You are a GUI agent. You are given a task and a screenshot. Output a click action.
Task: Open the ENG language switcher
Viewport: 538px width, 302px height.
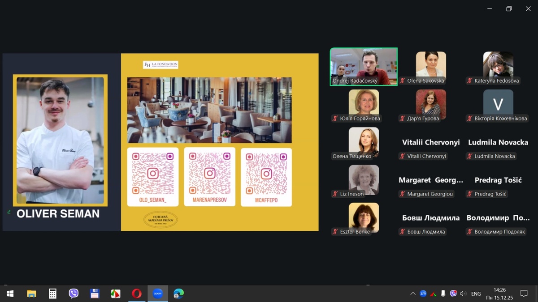[x=476, y=293]
